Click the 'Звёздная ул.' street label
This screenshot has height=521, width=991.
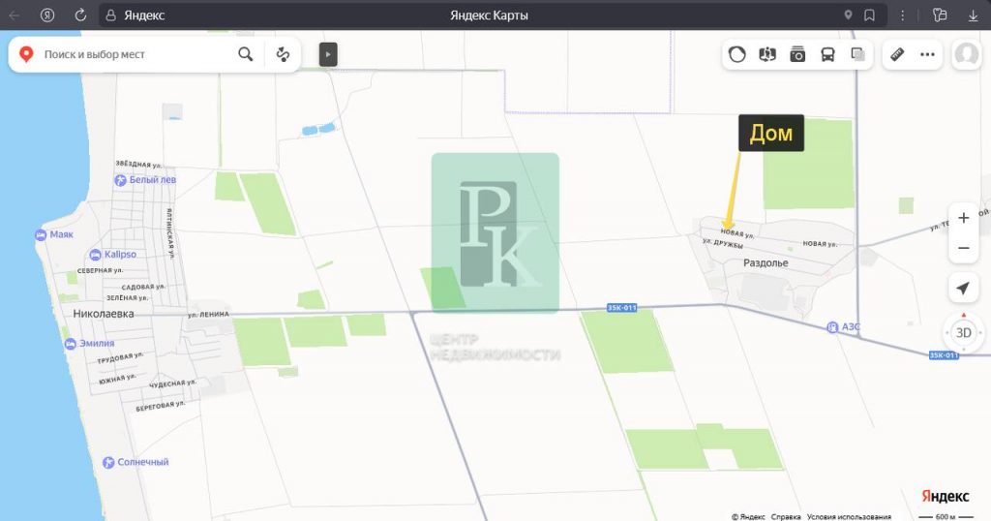(x=138, y=165)
